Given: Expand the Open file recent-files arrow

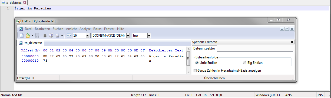Looking at the screenshot, I should coord(32,36).
